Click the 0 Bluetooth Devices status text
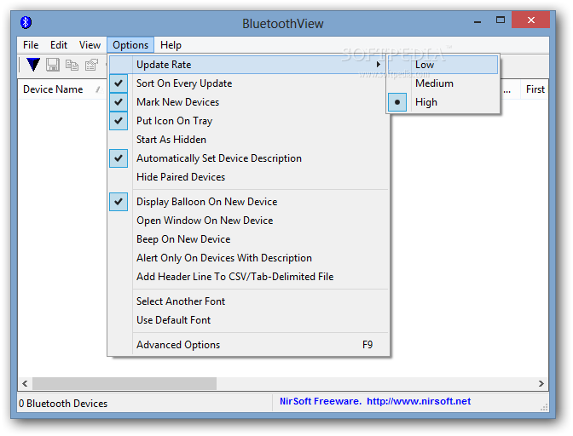 (x=63, y=404)
